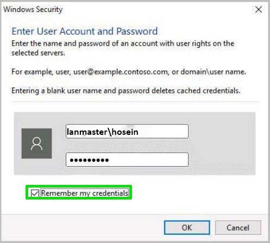Close the Windows Security dialog
Screen dimensions: 270x243
pyautogui.click(x=259, y=9)
